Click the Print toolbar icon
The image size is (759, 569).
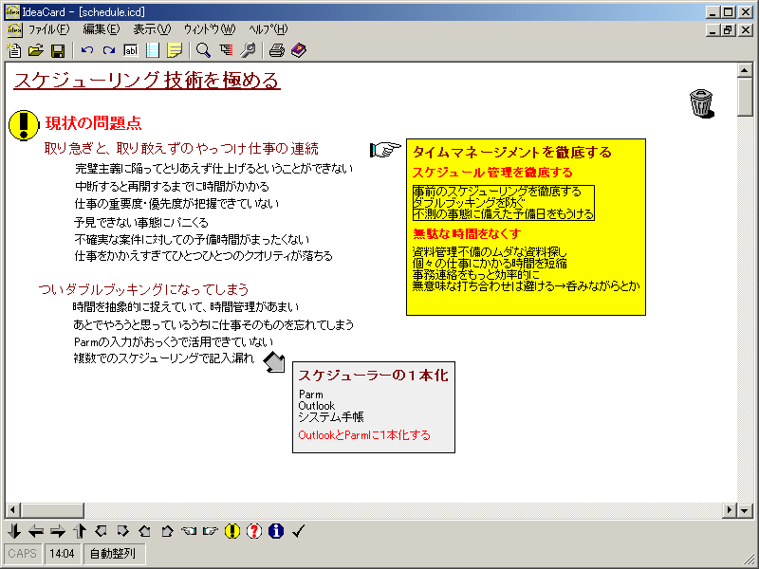[277, 50]
